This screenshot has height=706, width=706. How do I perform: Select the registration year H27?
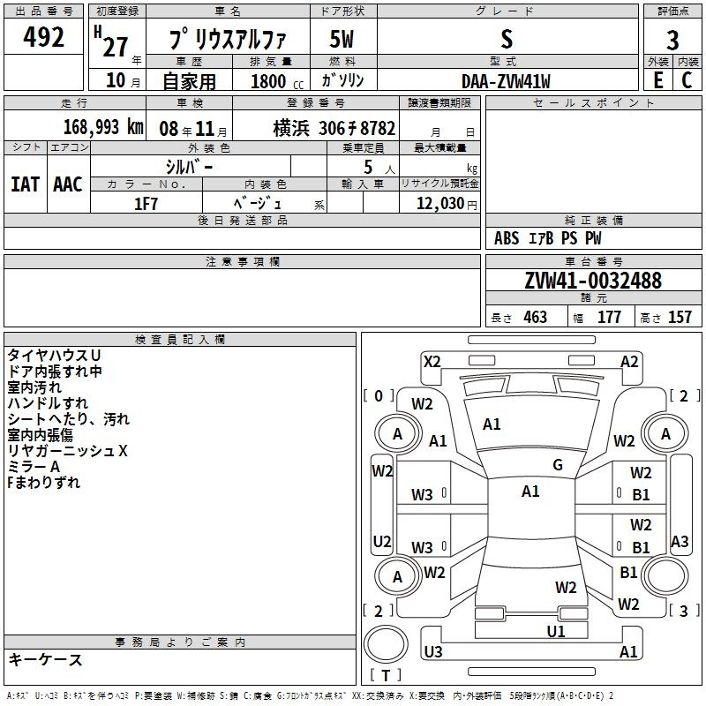coord(111,41)
